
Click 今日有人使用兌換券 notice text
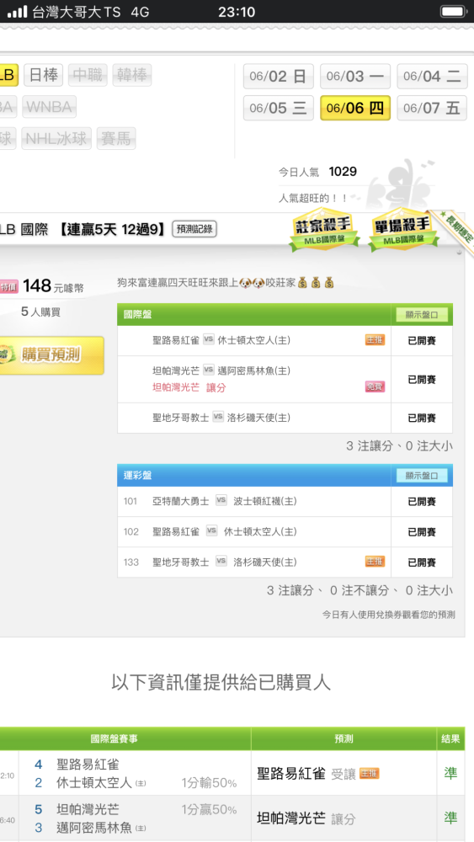click(389, 615)
